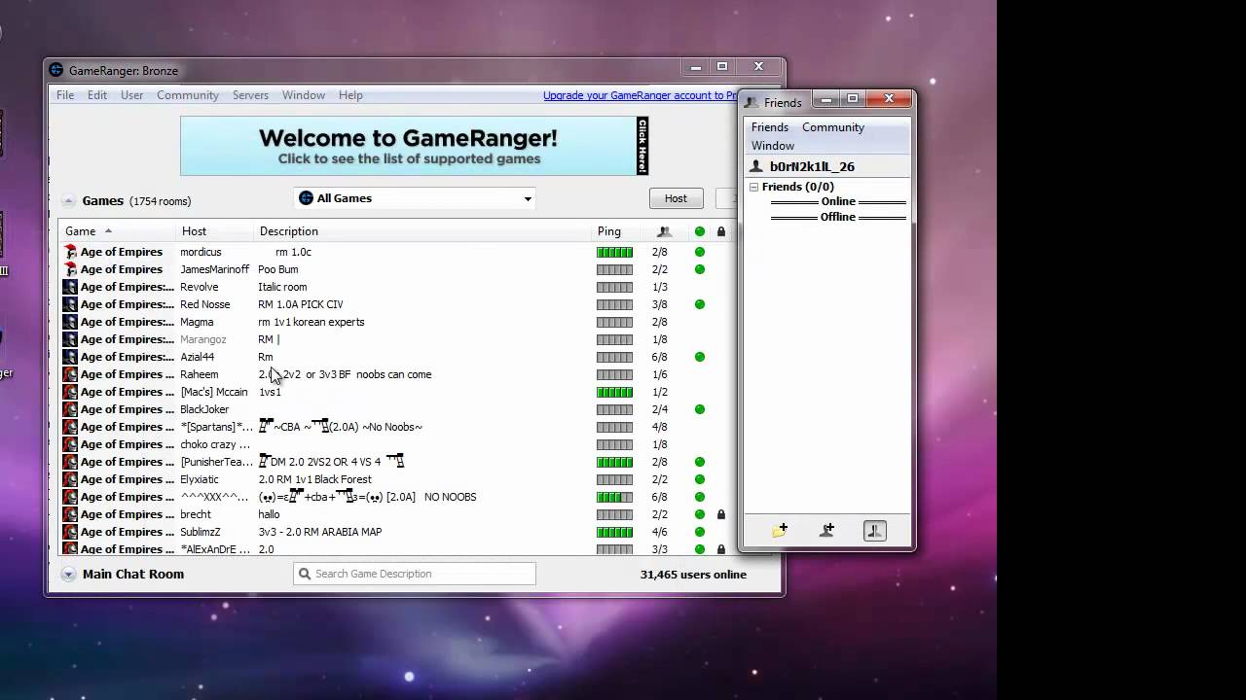Viewport: 1246px width, 700px height.
Task: Open the Edit menu
Action: [x=97, y=95]
